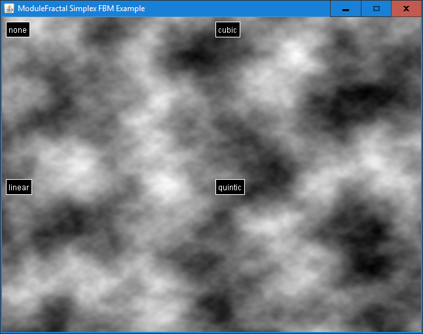Screen dimensions: 423x334
Task: Close the ModuleFractal Simplex FBM window
Action: (x=406, y=9)
